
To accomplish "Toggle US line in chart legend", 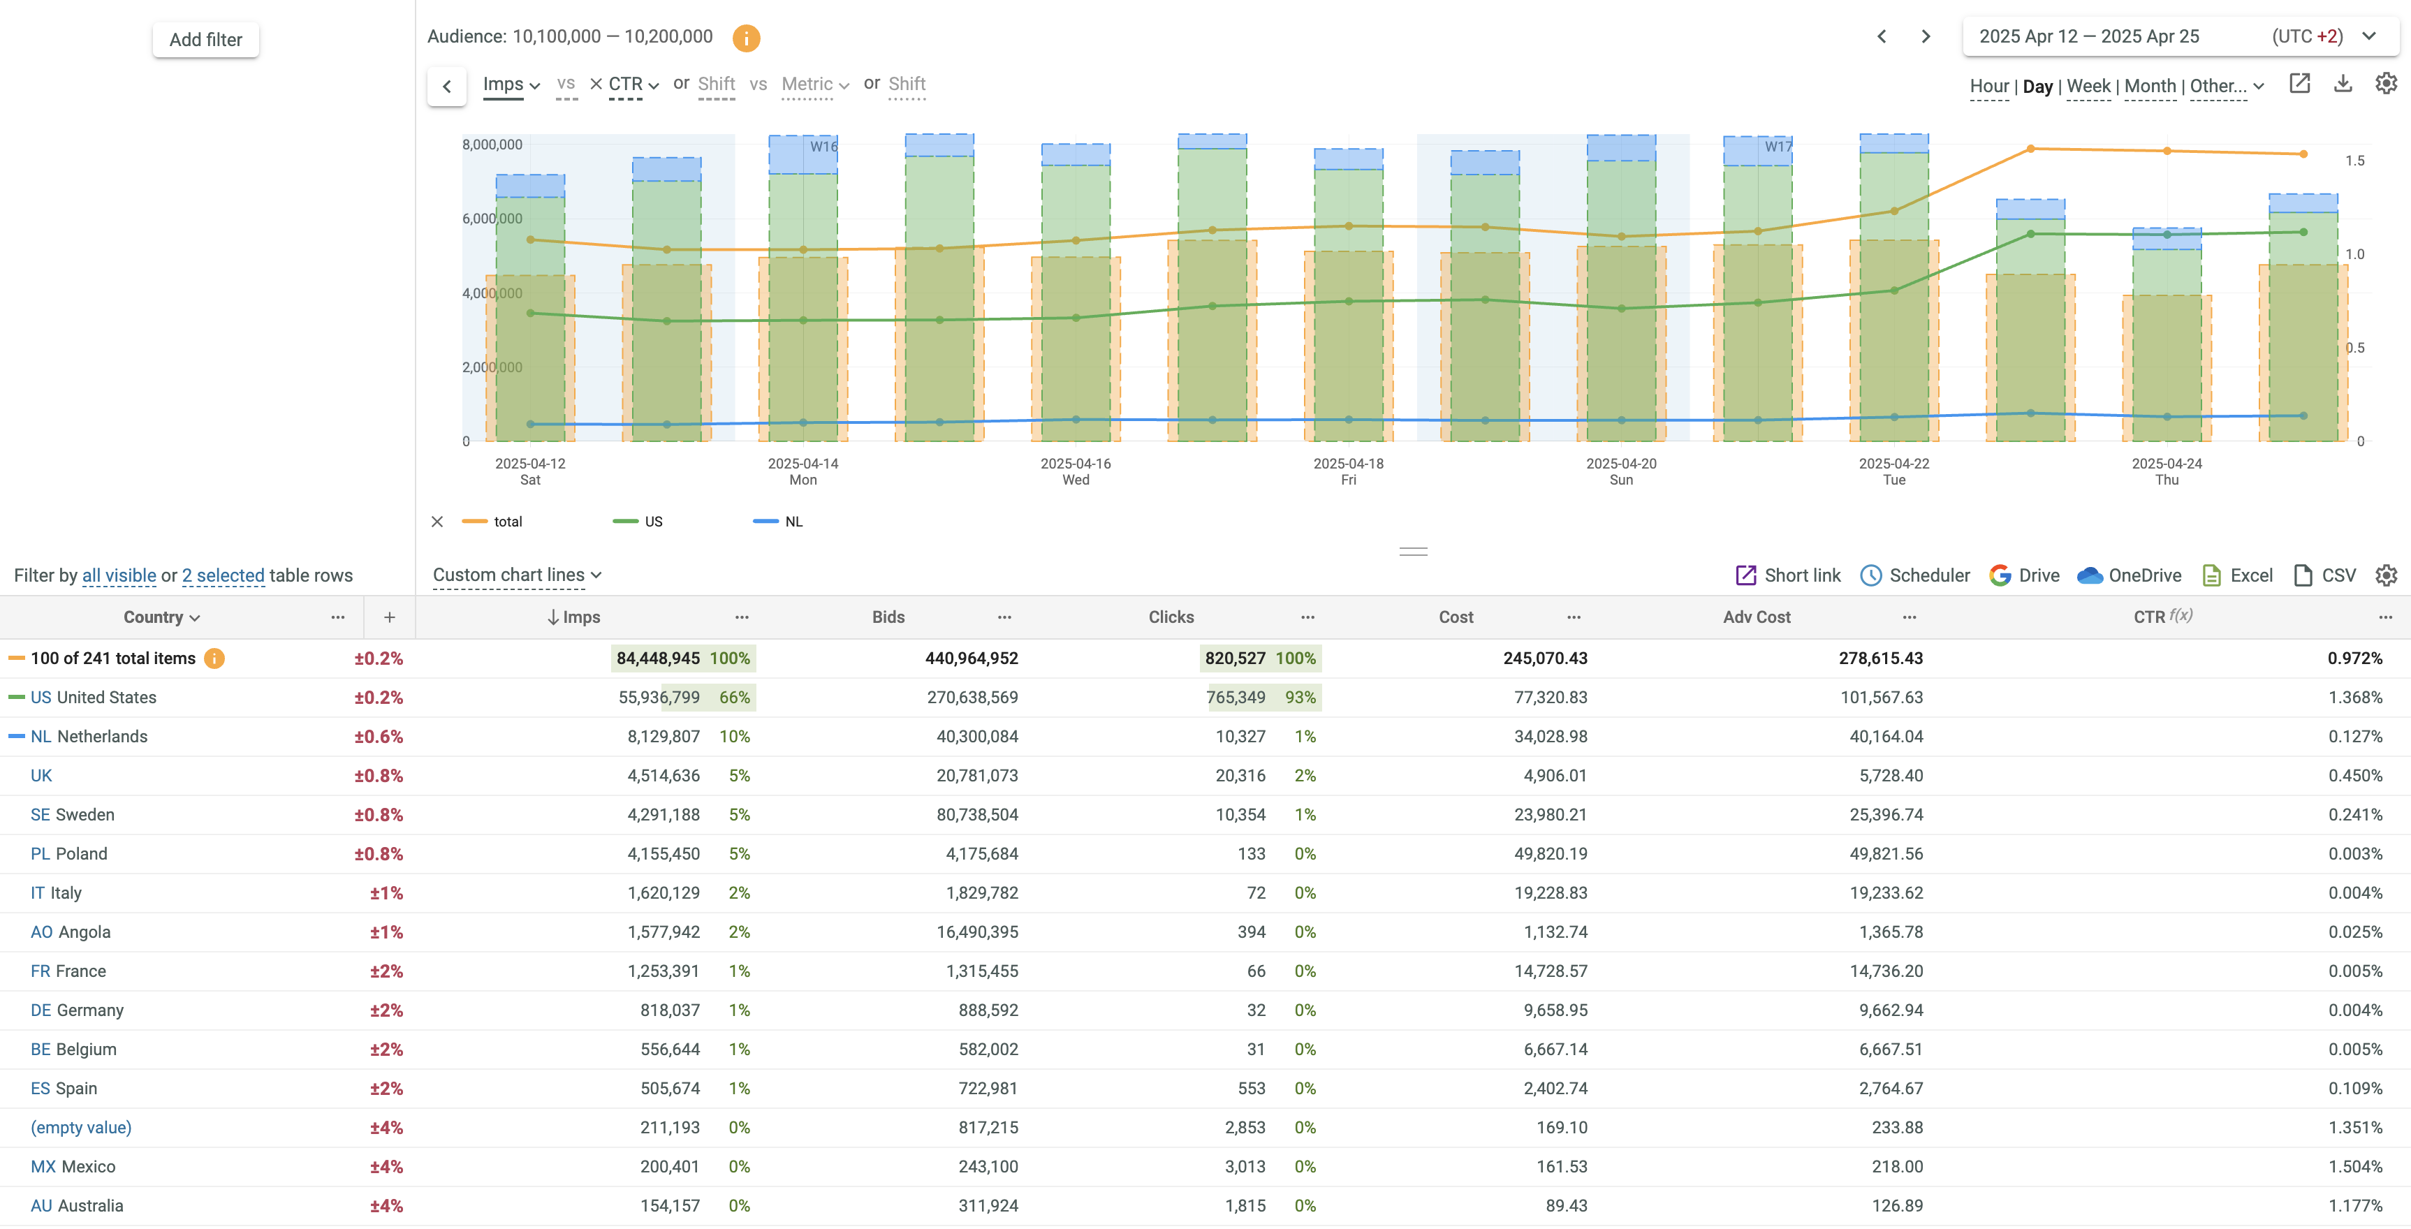I will pos(652,522).
